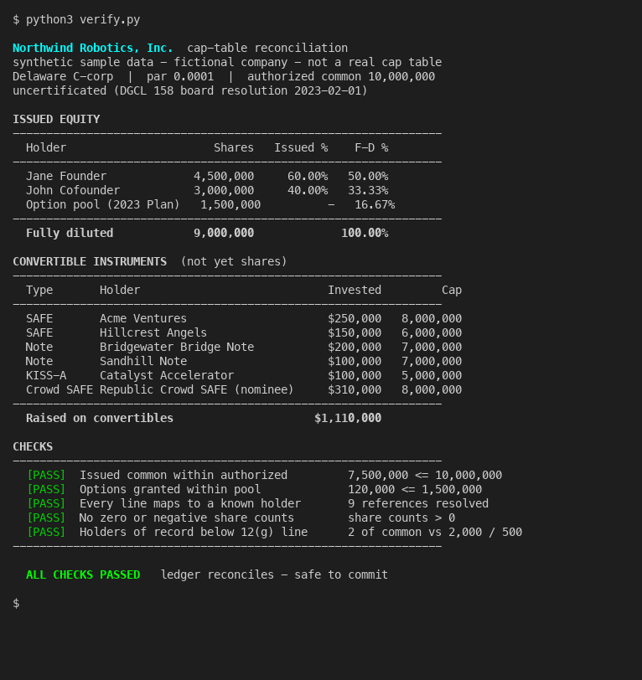Image resolution: width=642 pixels, height=680 pixels.
Task: Click Catalyst's '5,000,000' cap value
Action: coord(432,375)
